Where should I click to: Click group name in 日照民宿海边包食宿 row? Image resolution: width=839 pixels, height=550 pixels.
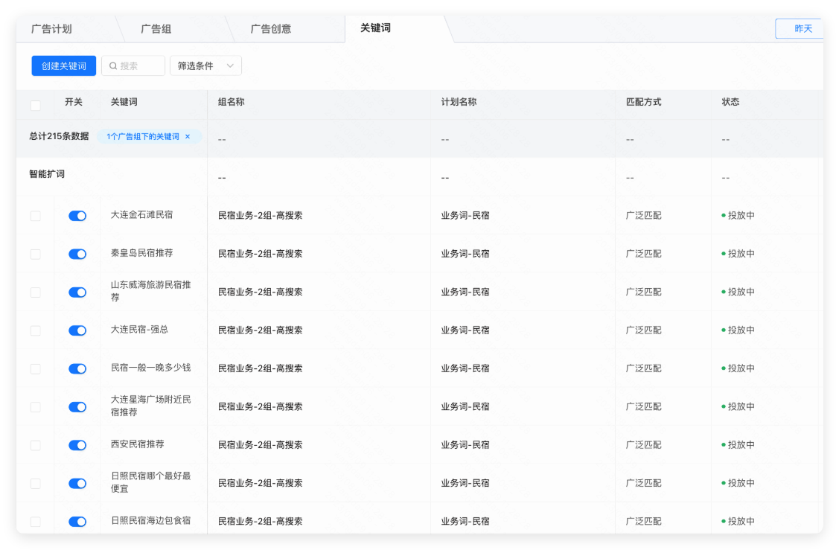[x=260, y=521]
